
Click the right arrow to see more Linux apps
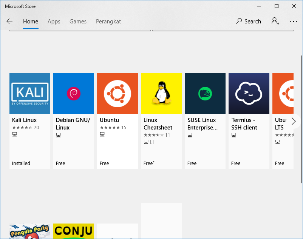294,121
